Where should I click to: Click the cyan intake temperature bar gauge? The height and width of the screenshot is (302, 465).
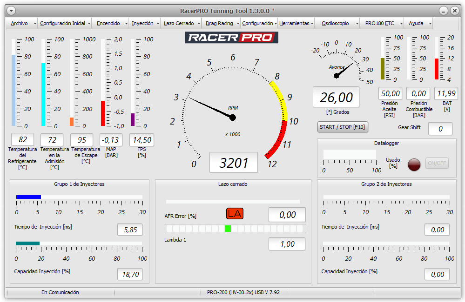43,83
